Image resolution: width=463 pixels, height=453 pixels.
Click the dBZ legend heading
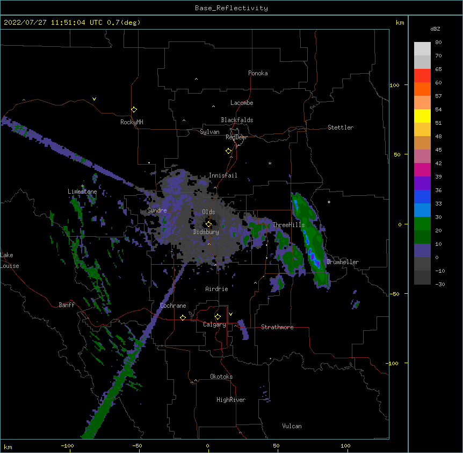point(435,29)
